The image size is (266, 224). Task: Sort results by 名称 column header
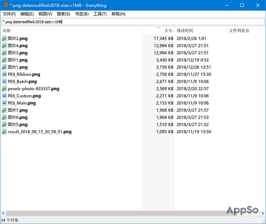point(71,31)
